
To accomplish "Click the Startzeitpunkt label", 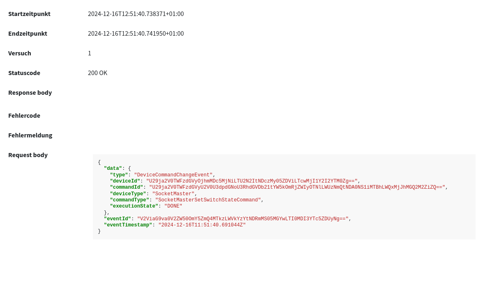I will click(x=29, y=14).
